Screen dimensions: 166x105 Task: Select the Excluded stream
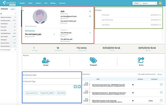(x=8, y=30)
